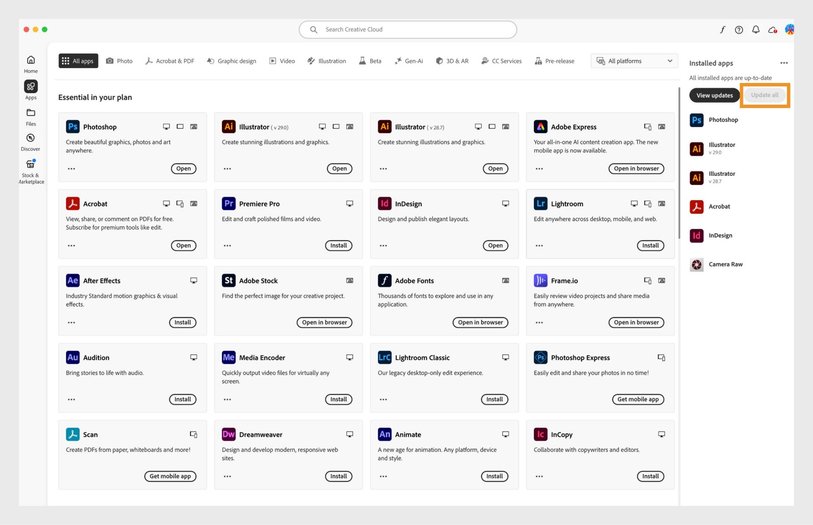Switch to the Photo category tab

119,61
